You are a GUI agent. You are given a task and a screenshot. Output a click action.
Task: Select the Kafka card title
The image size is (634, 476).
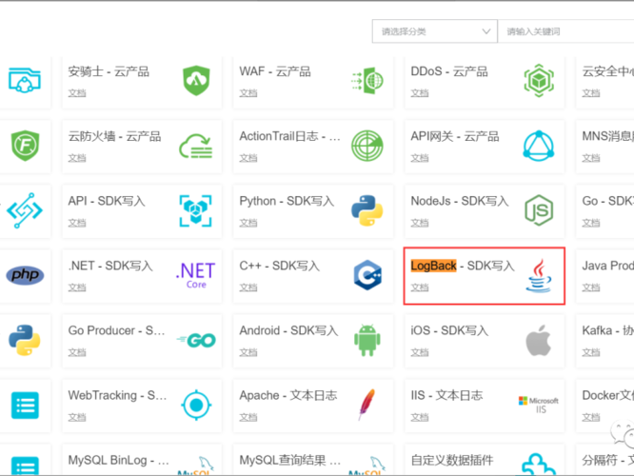tap(607, 330)
